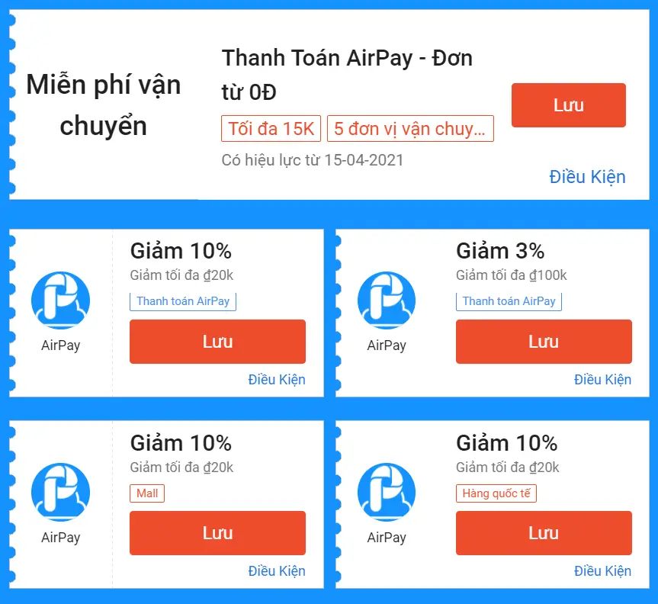Click Lưu on the Giảm 3% voucher

[x=544, y=342]
